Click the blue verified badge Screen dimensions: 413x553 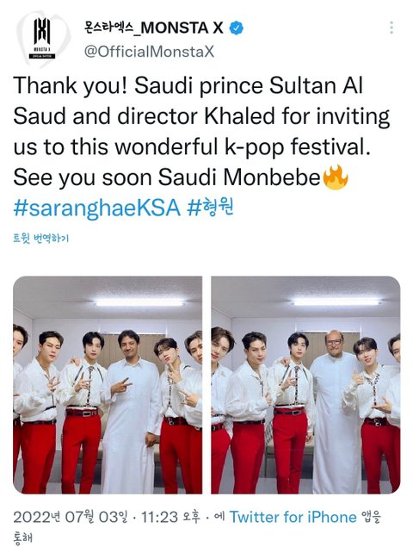pyautogui.click(x=237, y=28)
